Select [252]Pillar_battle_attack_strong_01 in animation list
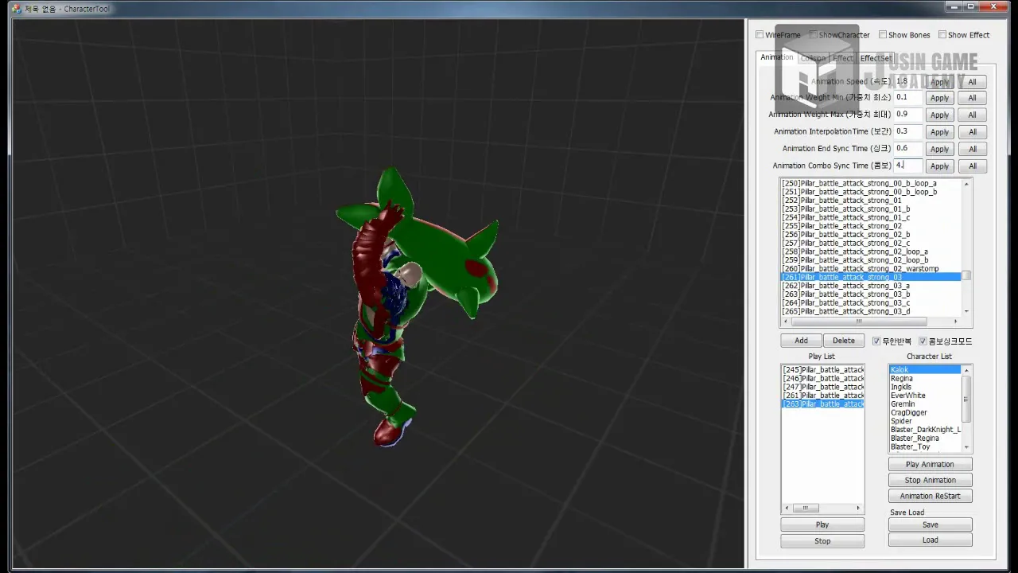 tap(871, 201)
